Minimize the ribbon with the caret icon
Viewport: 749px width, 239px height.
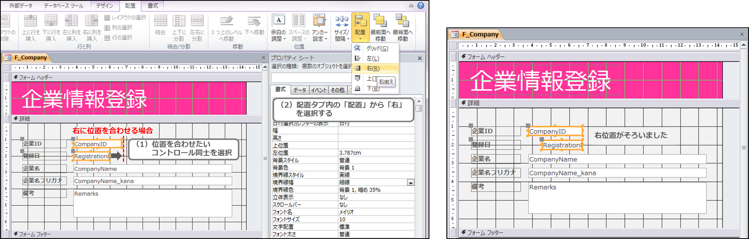point(411,6)
